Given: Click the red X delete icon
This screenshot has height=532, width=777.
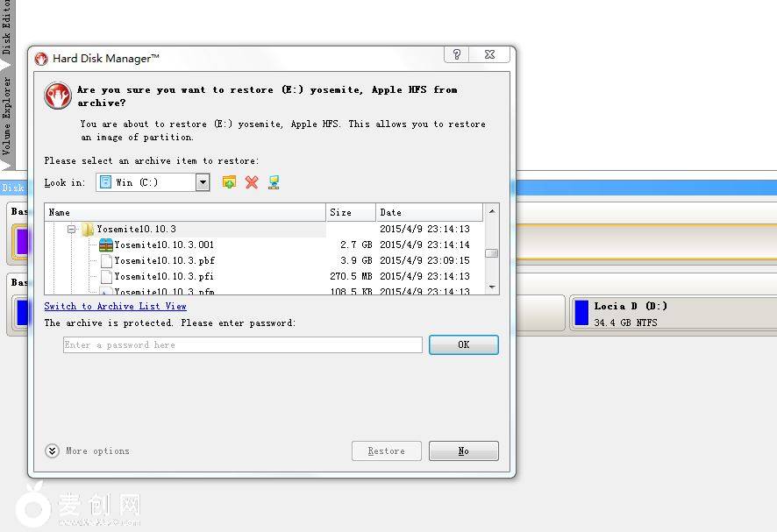Looking at the screenshot, I should [252, 182].
